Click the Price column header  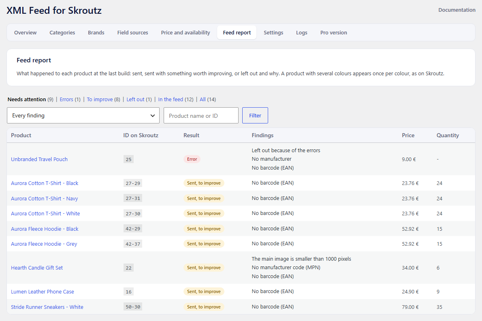click(x=408, y=136)
